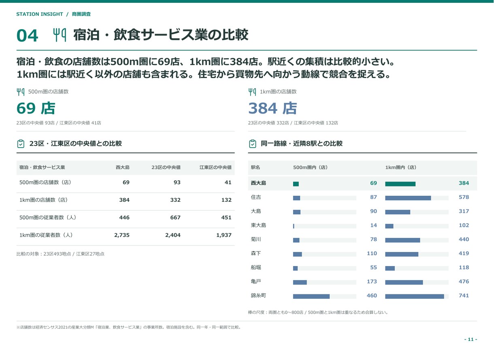Screen dimensions: 494x349
Task: Click the value 14 for 東大島
Action: point(373,225)
